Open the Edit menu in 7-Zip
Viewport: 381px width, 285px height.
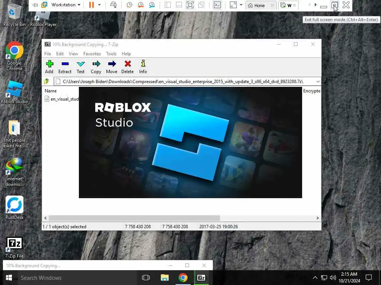coord(60,53)
